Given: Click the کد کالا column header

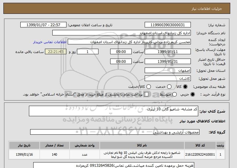Looking at the screenshot, I should [x=200, y=145].
